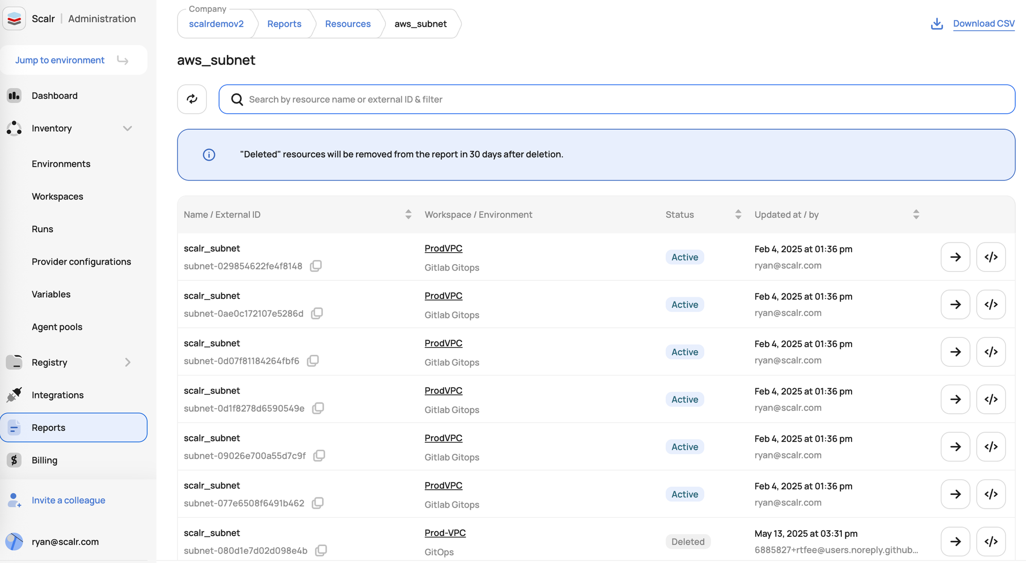Open the Prod-VPC workspace link
Viewport: 1026px width, 563px height.
[x=445, y=533]
